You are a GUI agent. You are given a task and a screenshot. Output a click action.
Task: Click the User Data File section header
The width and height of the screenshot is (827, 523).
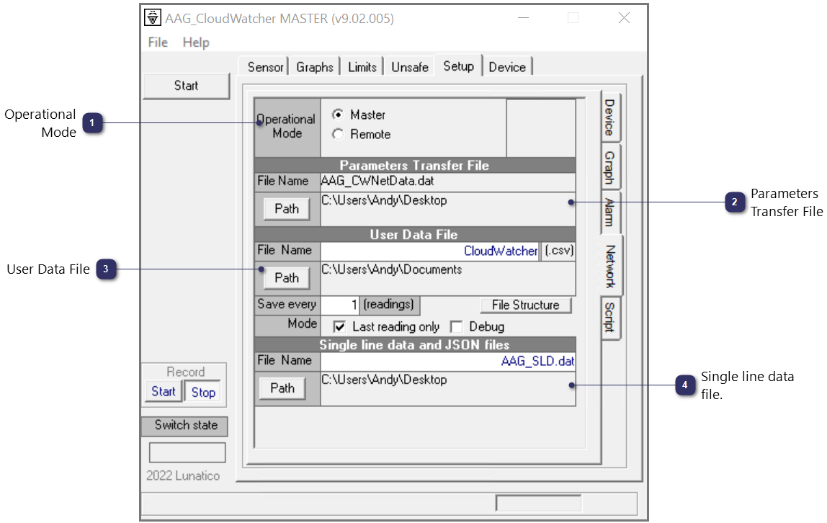coord(414,235)
